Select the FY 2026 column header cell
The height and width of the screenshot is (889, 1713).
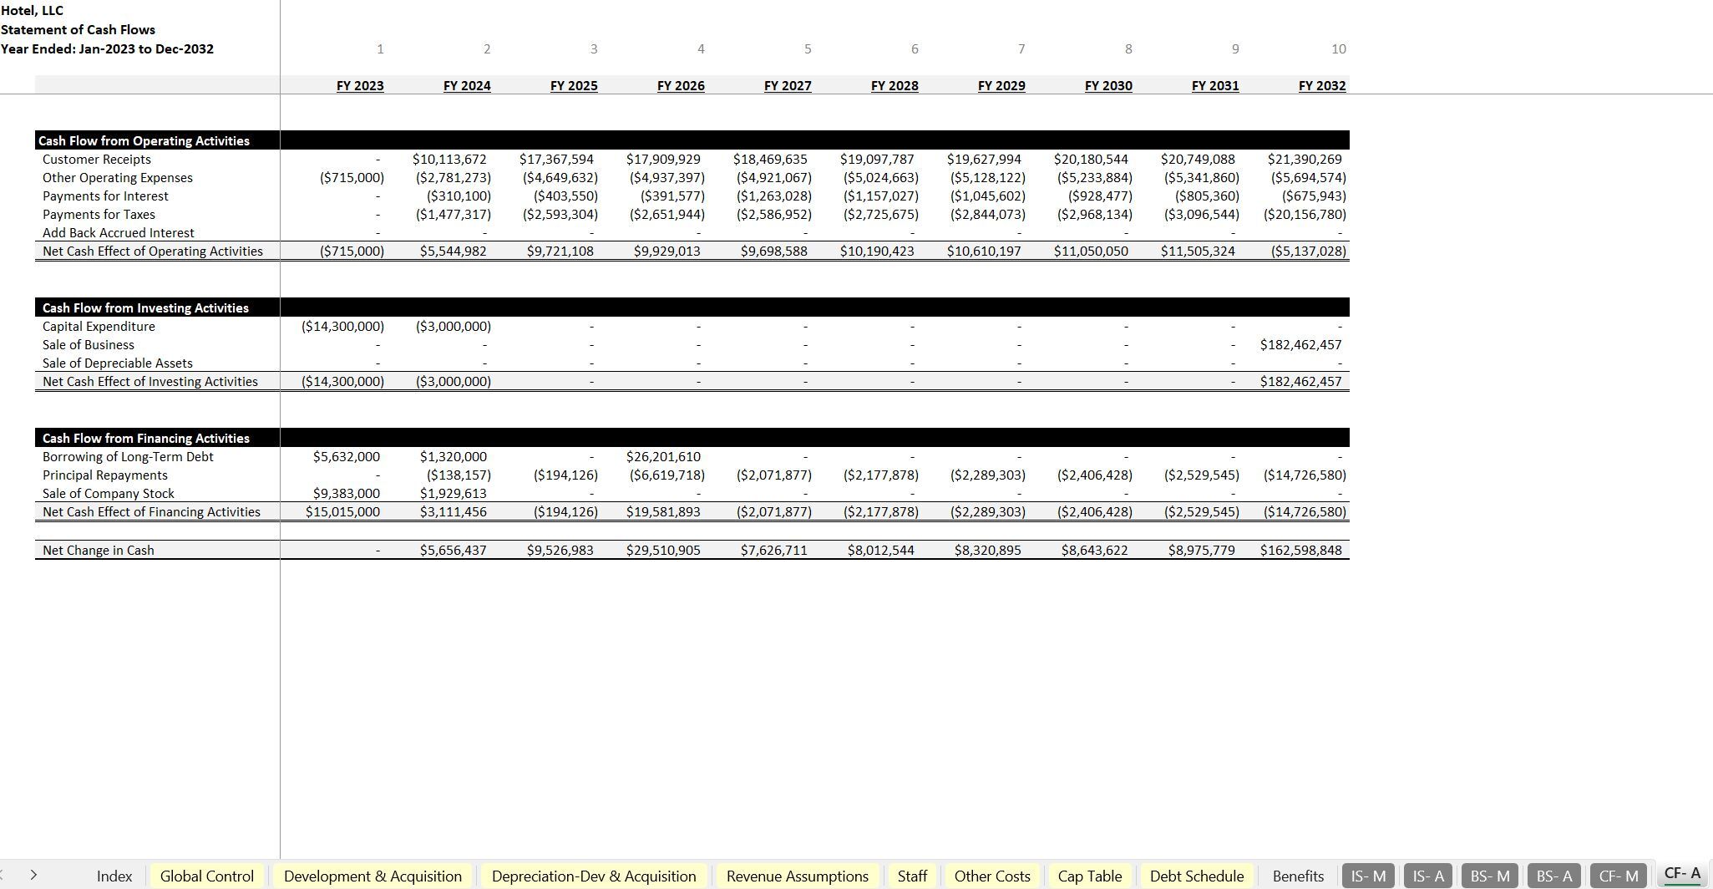click(x=681, y=85)
